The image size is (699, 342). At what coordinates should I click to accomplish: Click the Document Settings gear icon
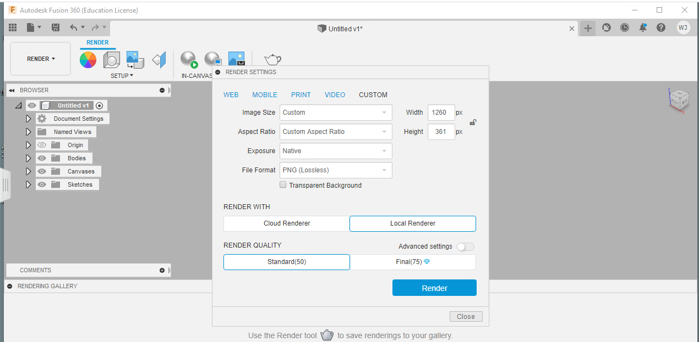coord(42,119)
